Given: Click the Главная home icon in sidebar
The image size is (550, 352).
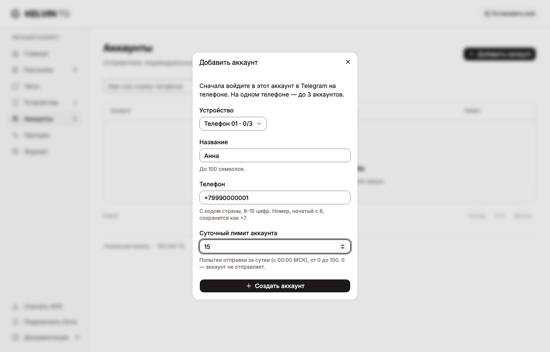Looking at the screenshot, I should click(15, 54).
